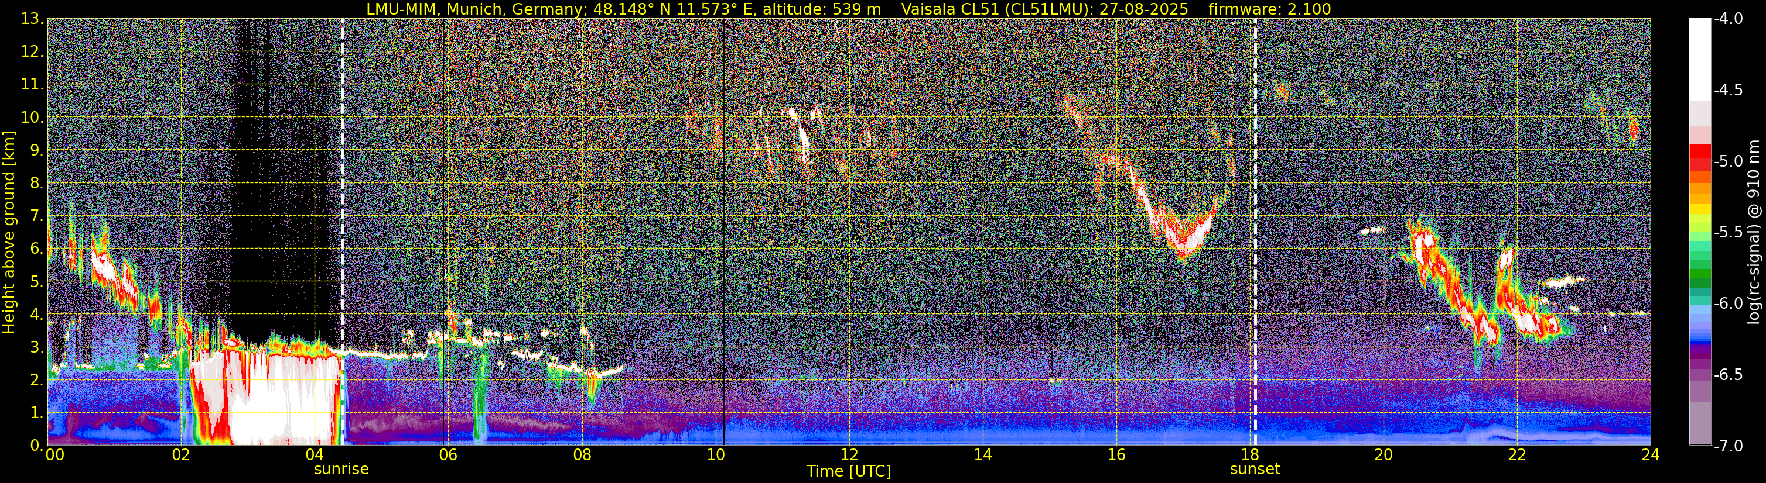Click the x-axis tick label '04'

tap(315, 455)
